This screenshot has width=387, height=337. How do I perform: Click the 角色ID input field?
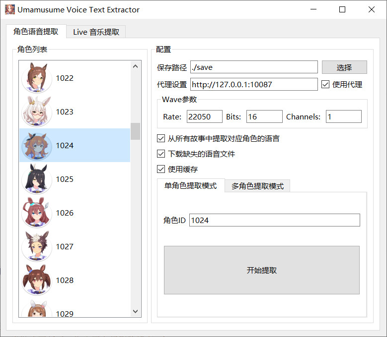point(274,220)
